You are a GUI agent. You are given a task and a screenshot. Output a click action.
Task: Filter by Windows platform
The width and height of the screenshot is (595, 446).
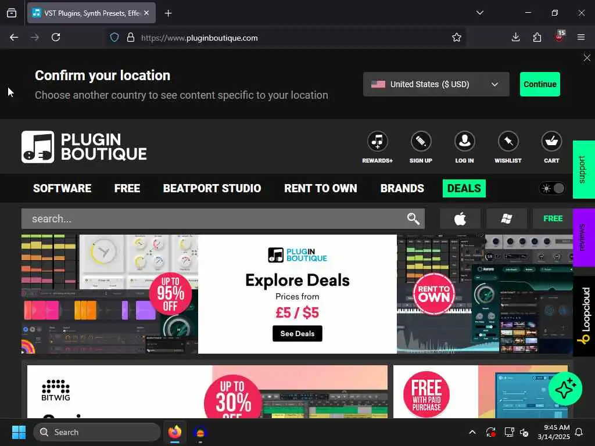click(x=507, y=219)
